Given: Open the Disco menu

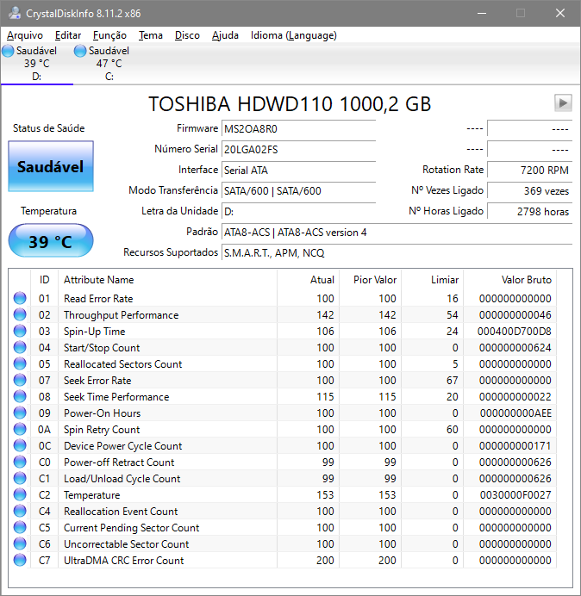Looking at the screenshot, I should [x=187, y=35].
